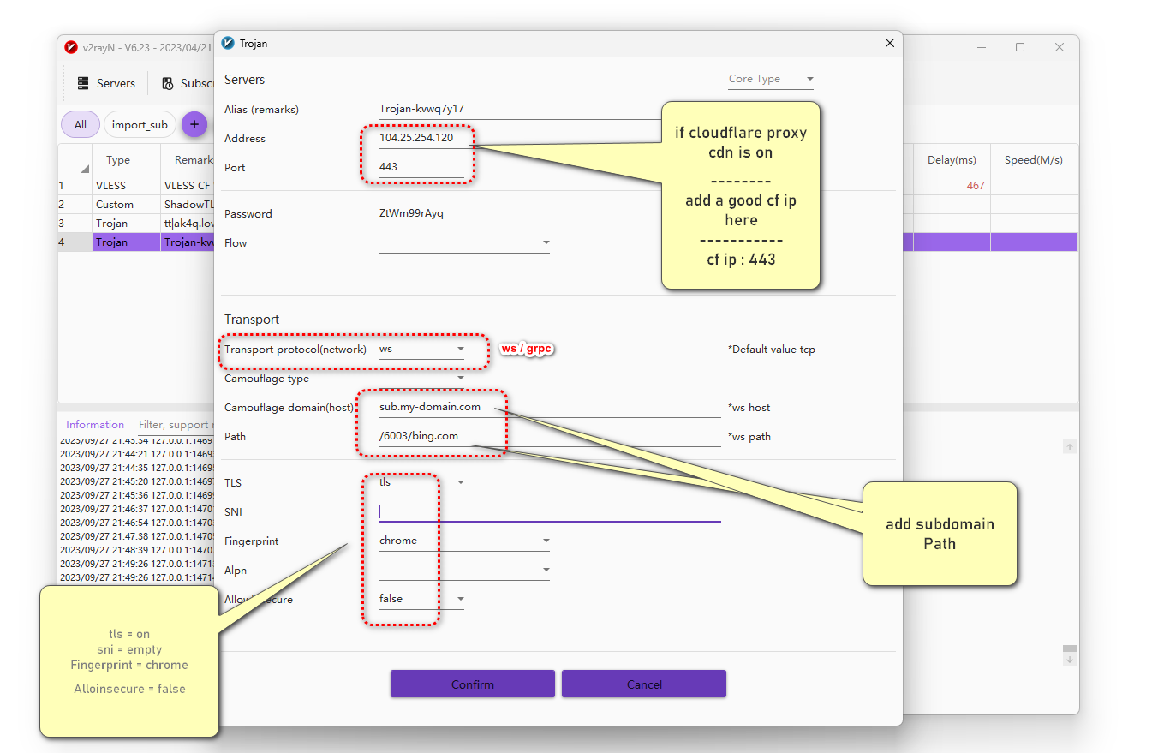Select the All group tab
The width and height of the screenshot is (1158, 753).
[81, 124]
